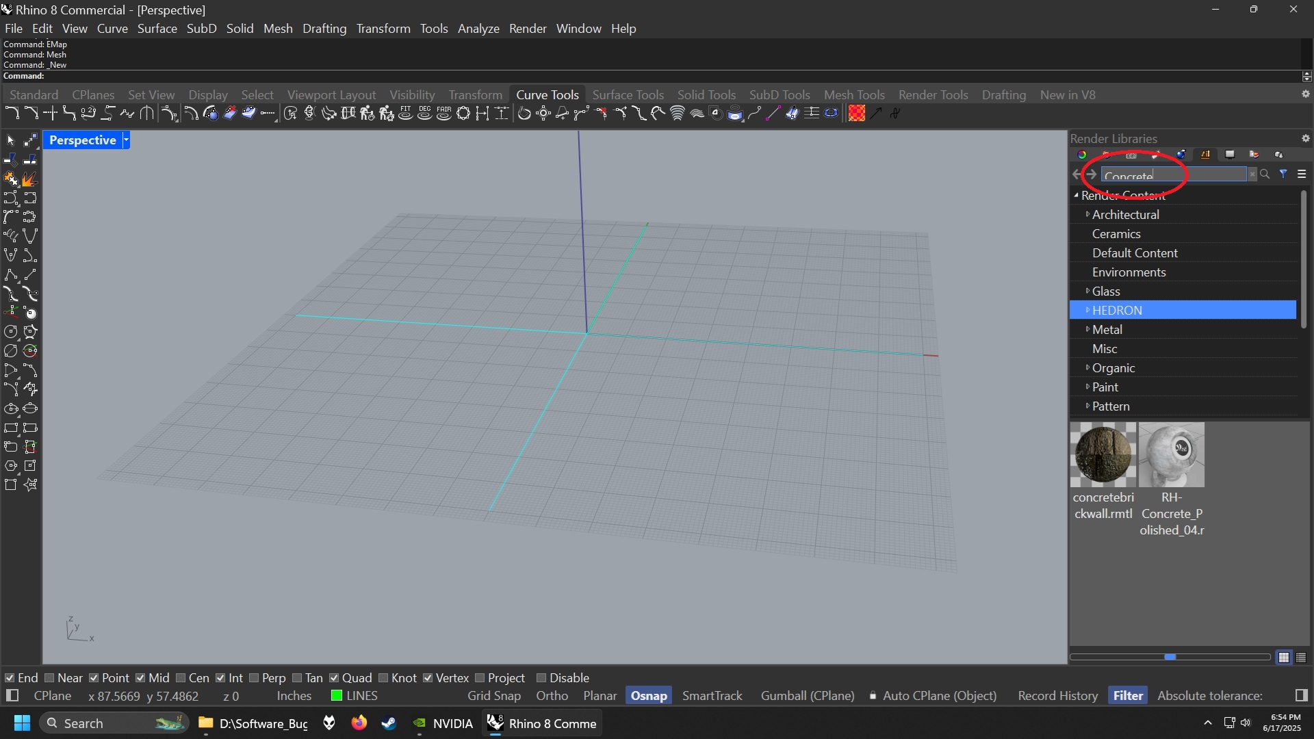Click the Windows Start button
This screenshot has height=739, width=1314.
click(22, 723)
